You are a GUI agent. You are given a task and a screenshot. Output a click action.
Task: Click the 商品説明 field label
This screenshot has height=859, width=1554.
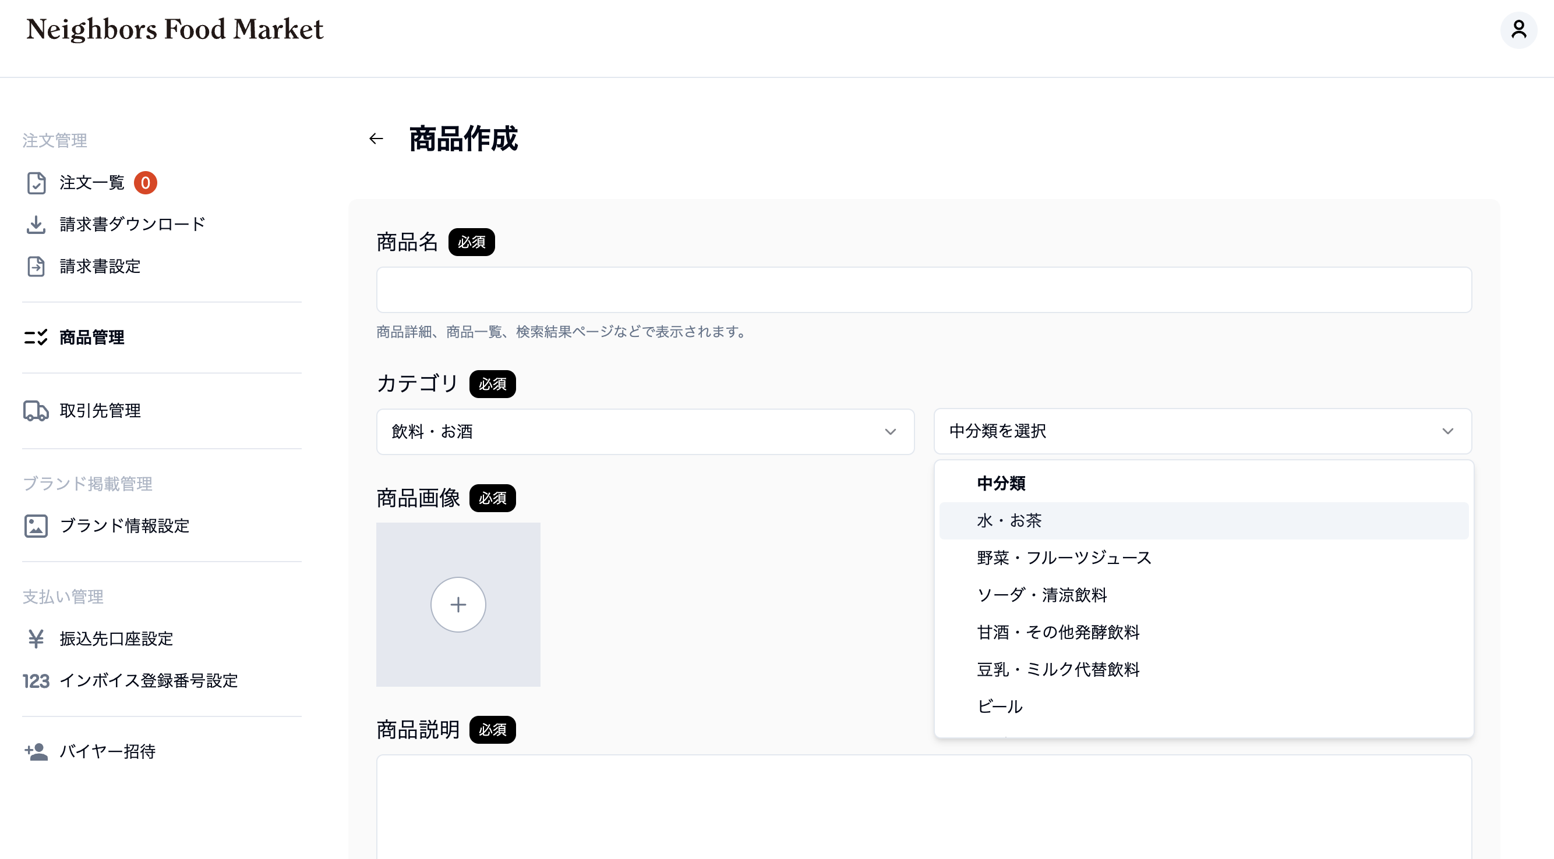click(x=418, y=729)
